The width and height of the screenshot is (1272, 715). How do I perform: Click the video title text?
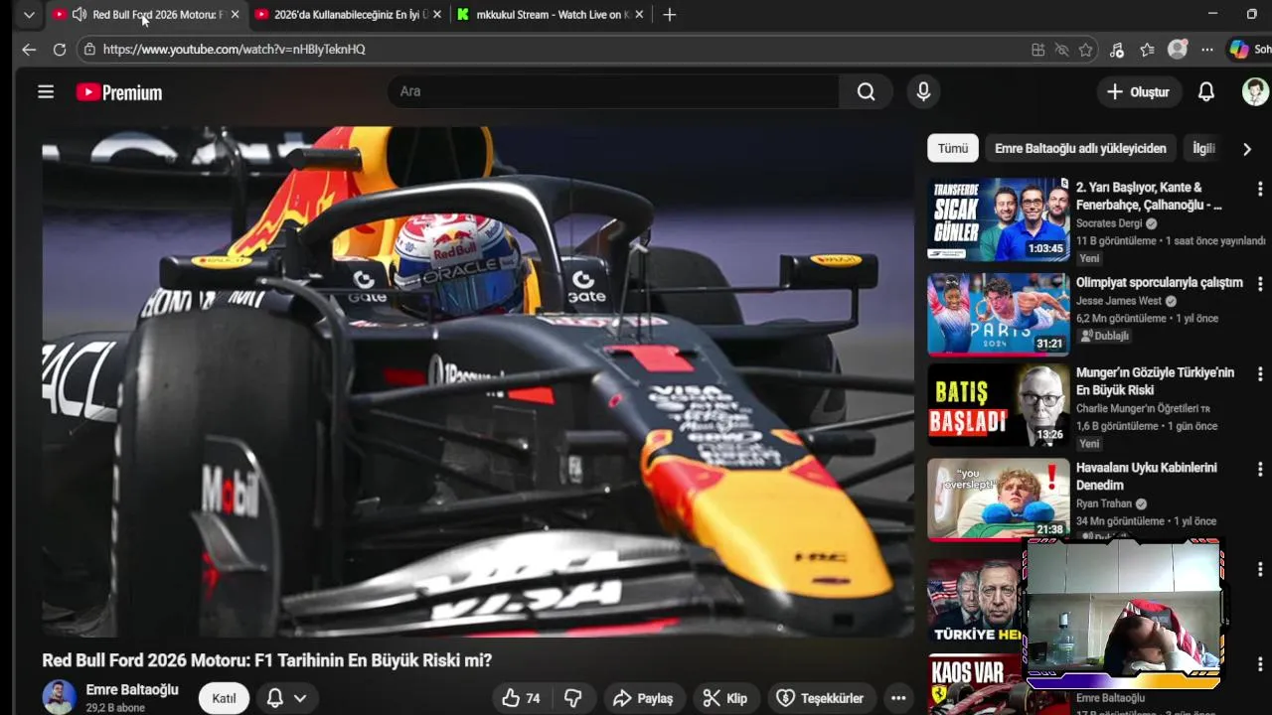coord(266,660)
